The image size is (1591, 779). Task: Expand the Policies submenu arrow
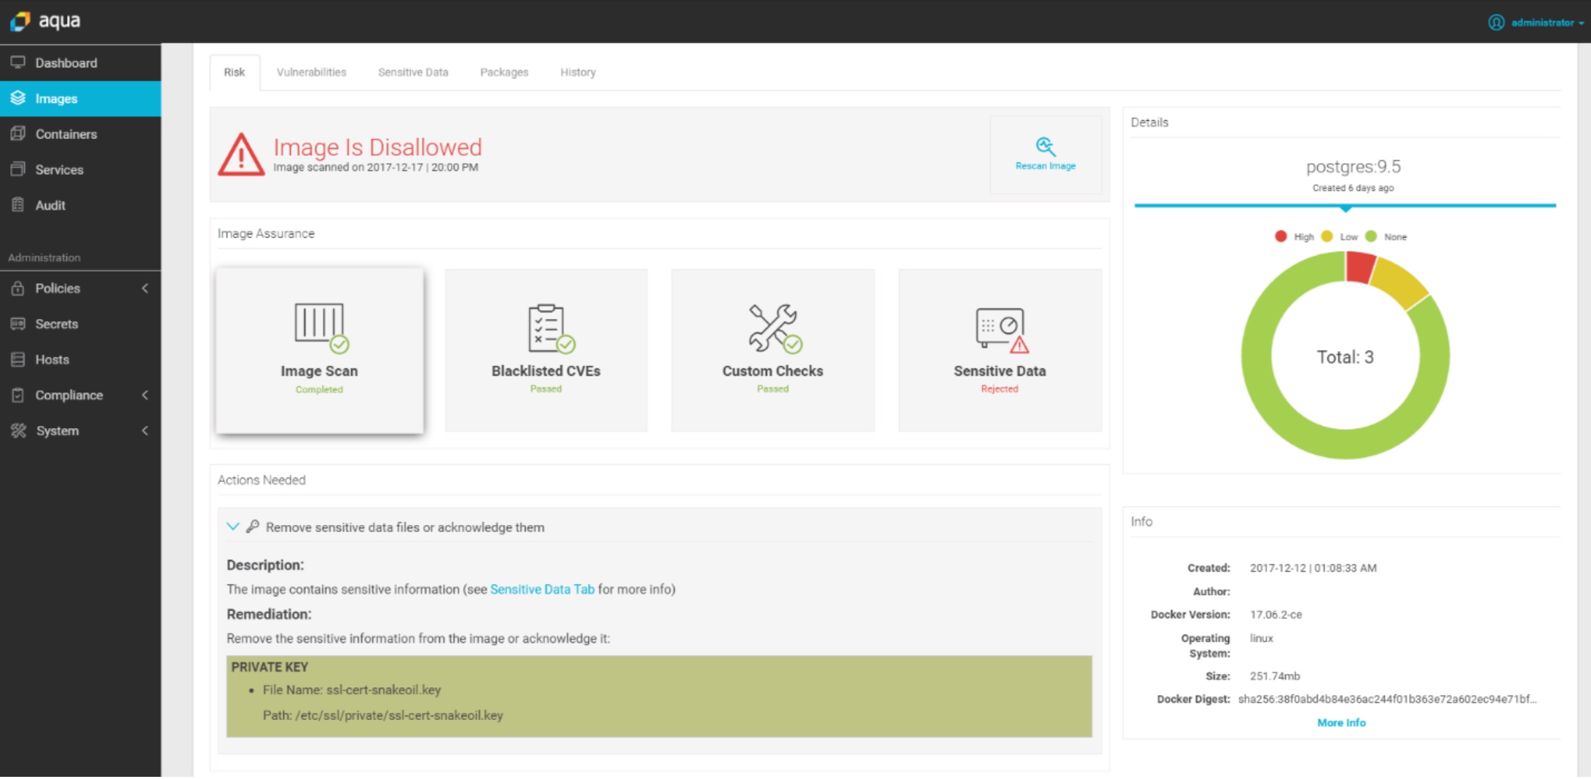(x=145, y=288)
